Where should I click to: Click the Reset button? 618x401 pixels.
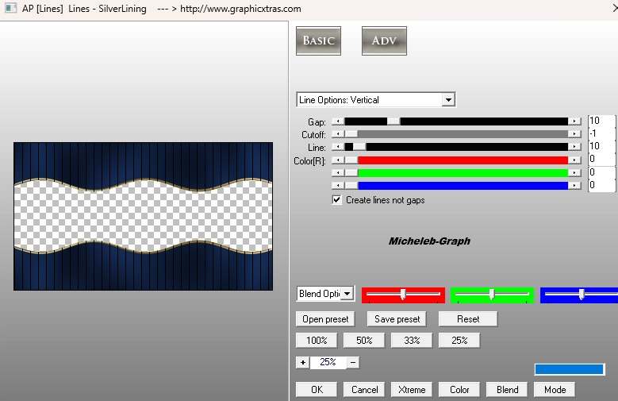click(x=468, y=319)
